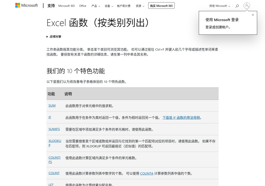Click 登录或创建帐户 text in popup

[218, 27]
